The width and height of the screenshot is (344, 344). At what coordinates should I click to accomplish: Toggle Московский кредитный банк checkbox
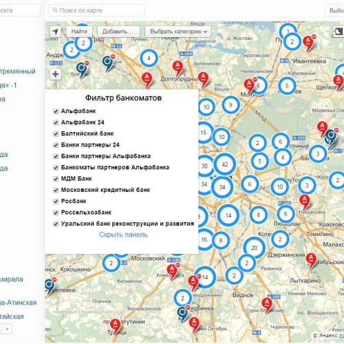click(56, 190)
